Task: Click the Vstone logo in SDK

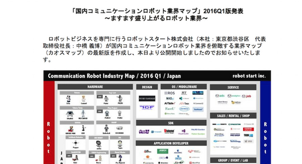Action: click(x=169, y=131)
